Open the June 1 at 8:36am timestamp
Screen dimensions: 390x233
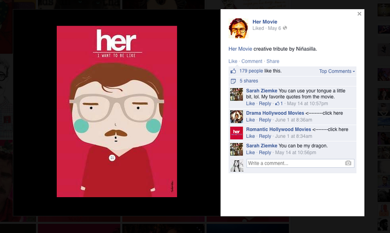click(x=294, y=120)
